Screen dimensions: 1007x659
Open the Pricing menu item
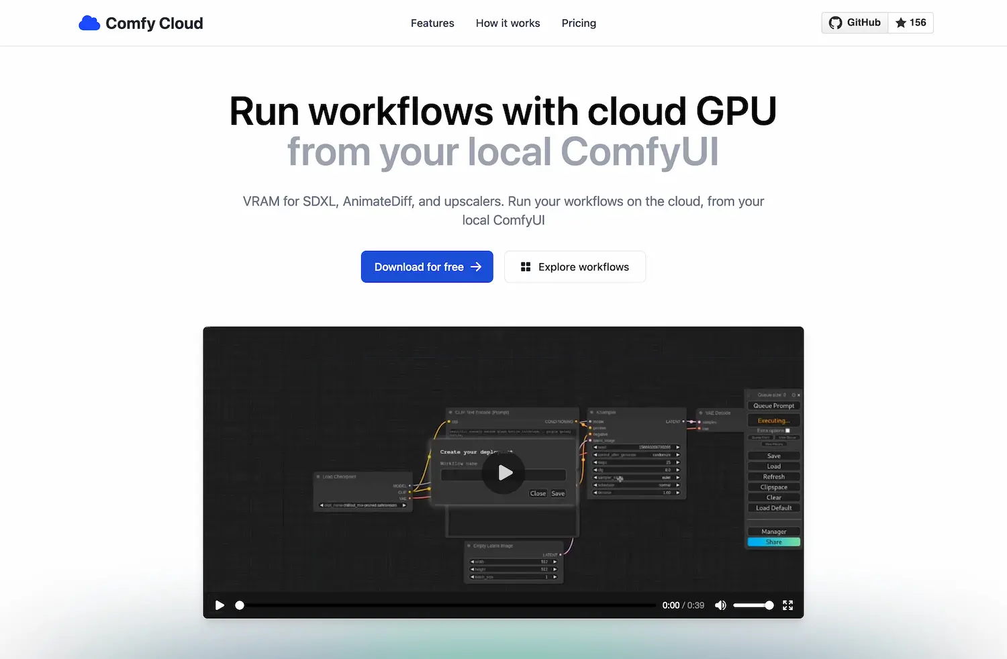point(579,23)
